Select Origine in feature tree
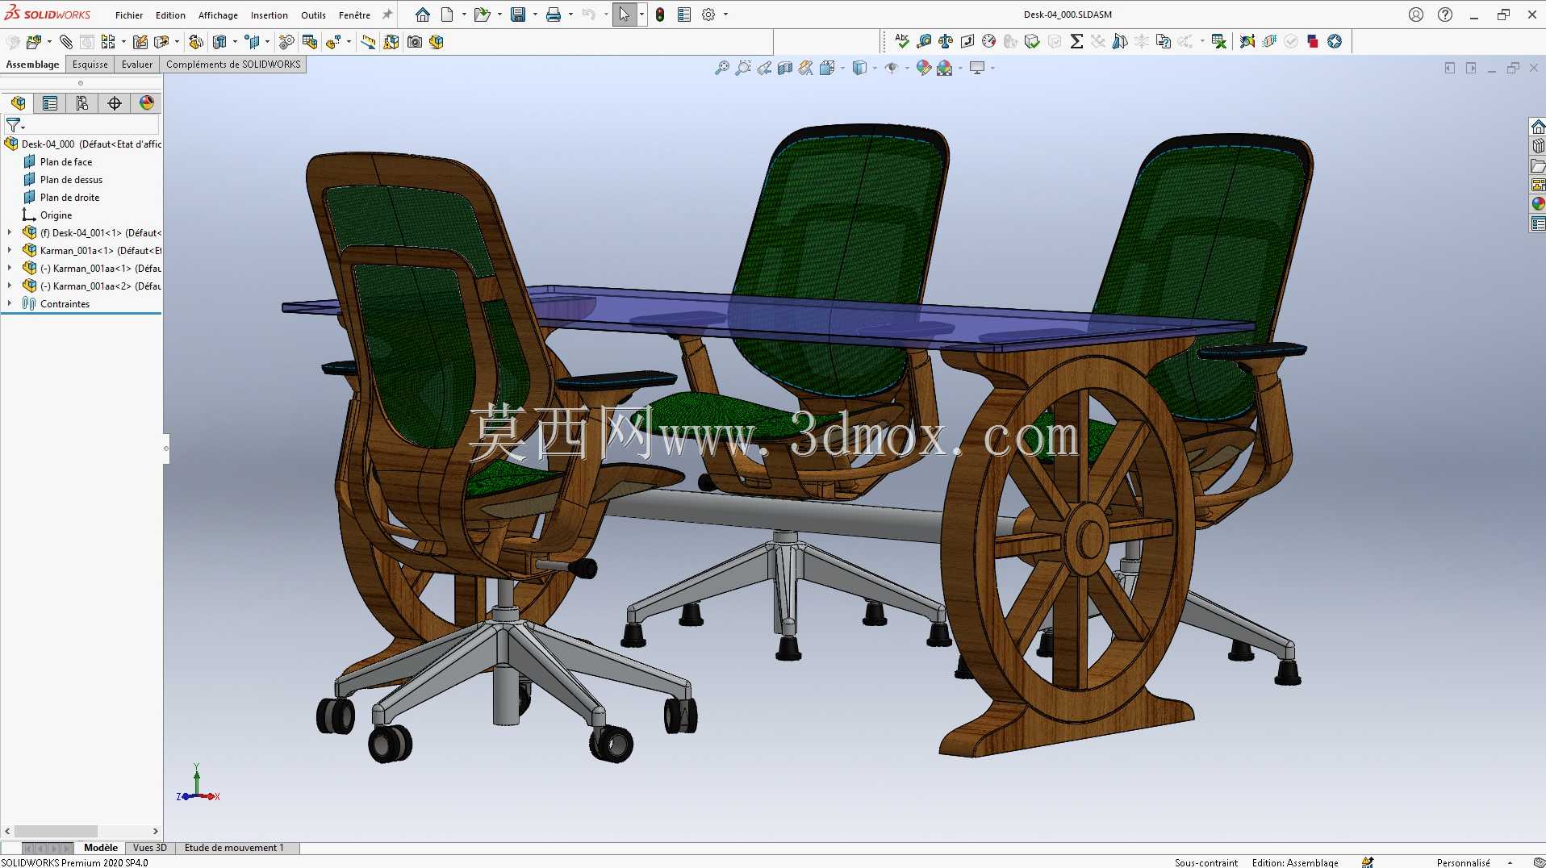Viewport: 1546px width, 868px height. point(56,215)
